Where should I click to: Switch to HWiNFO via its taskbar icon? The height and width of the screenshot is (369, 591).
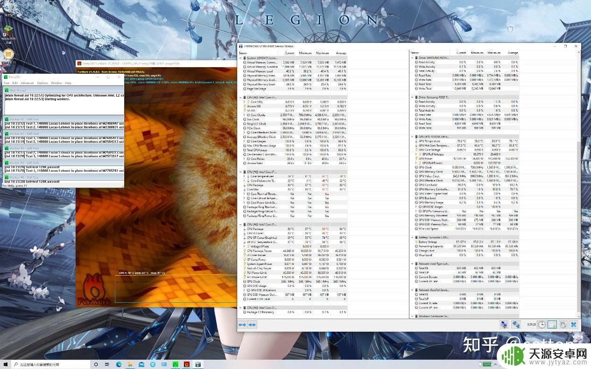[198, 364]
